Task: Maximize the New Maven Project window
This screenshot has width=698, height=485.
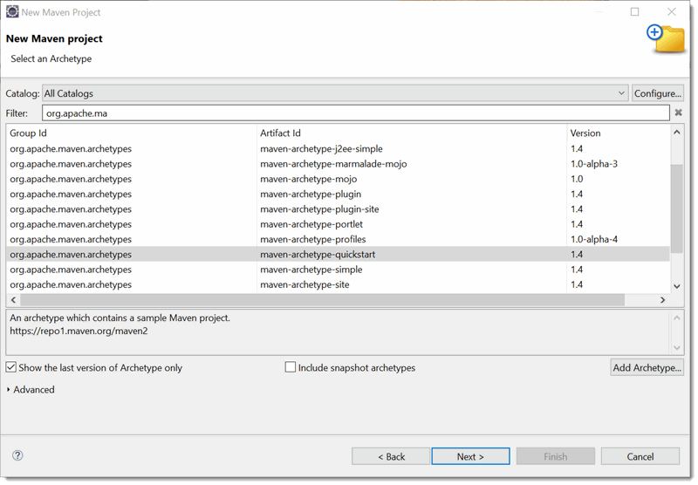Action: coord(635,12)
